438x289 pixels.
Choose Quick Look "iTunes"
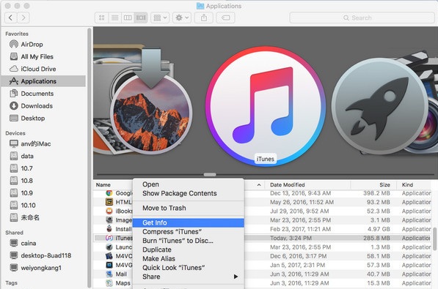pos(189,268)
